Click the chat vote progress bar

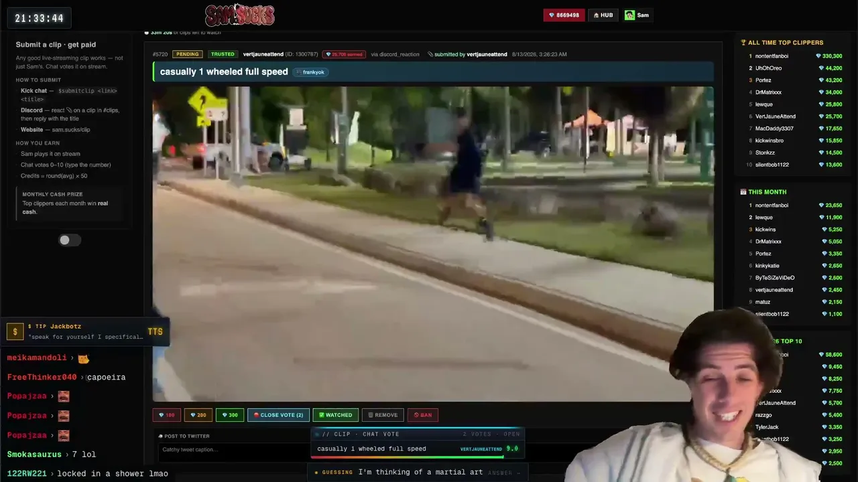[x=418, y=458]
